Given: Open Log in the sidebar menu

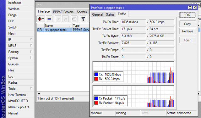Looking at the screenshot, I should coord(11,76).
